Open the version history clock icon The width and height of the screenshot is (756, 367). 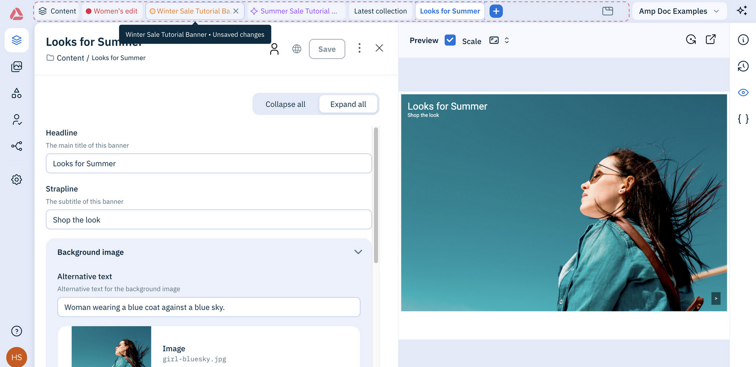click(743, 66)
